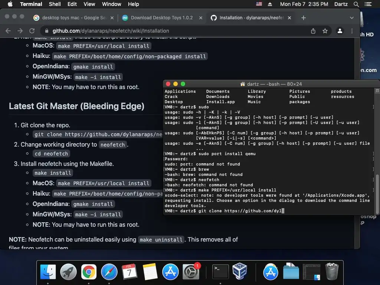Viewport: 380px width, 285px height.
Task: Open Google Chrome from the Dock
Action: (x=89, y=272)
